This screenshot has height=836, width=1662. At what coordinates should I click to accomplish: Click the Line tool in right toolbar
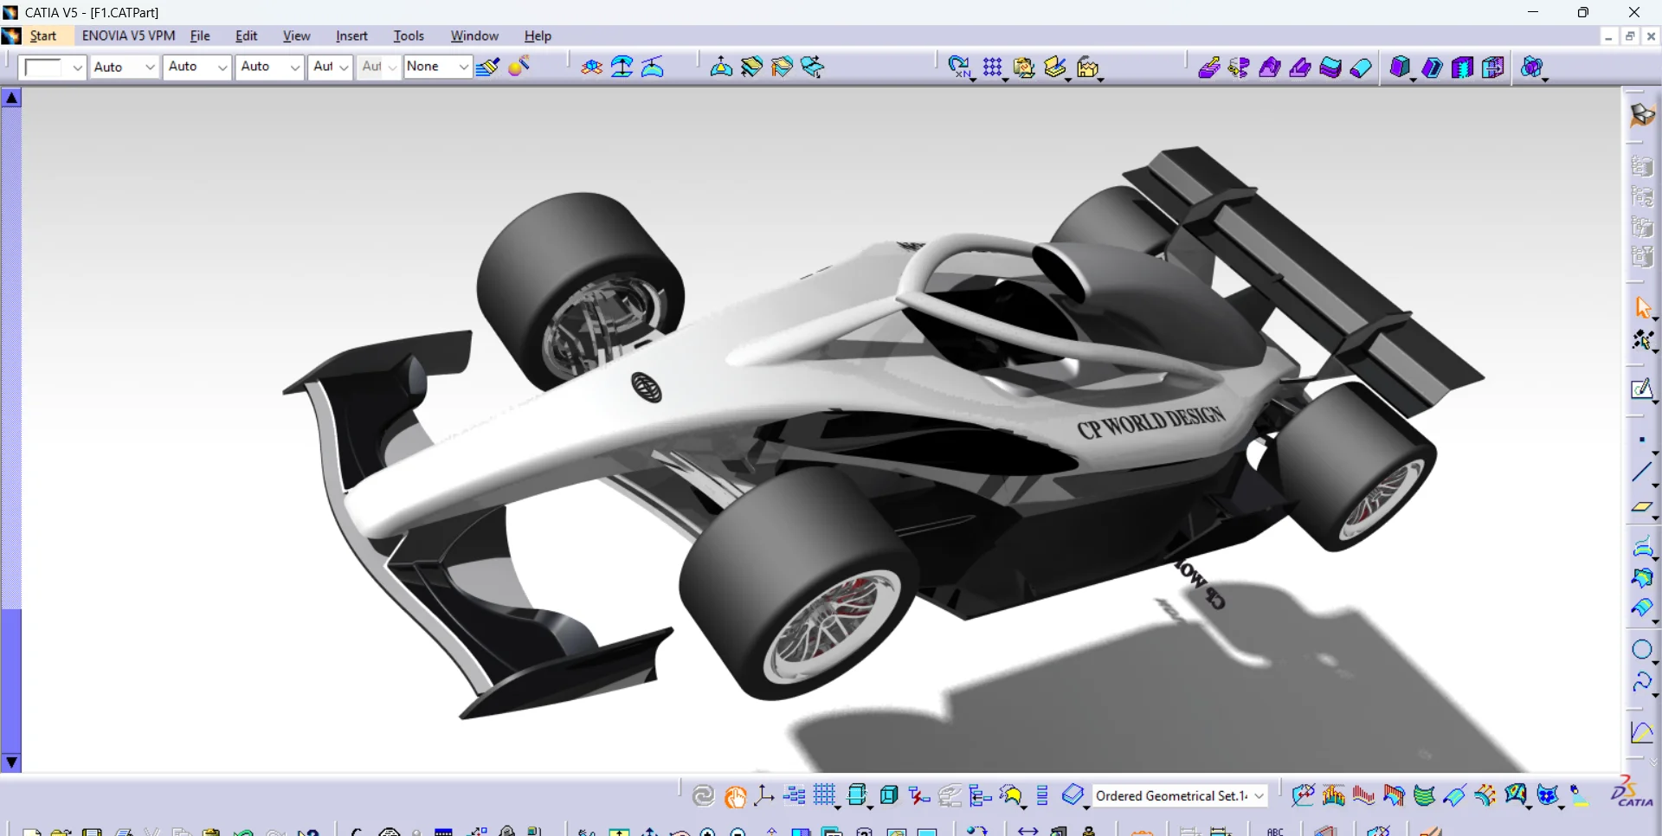(x=1641, y=473)
